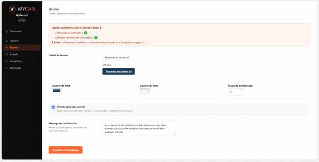The height and width of the screenshot is (162, 319).
Task: Click the Shortcode code brackets icon
Action: pyautogui.click(x=7, y=68)
